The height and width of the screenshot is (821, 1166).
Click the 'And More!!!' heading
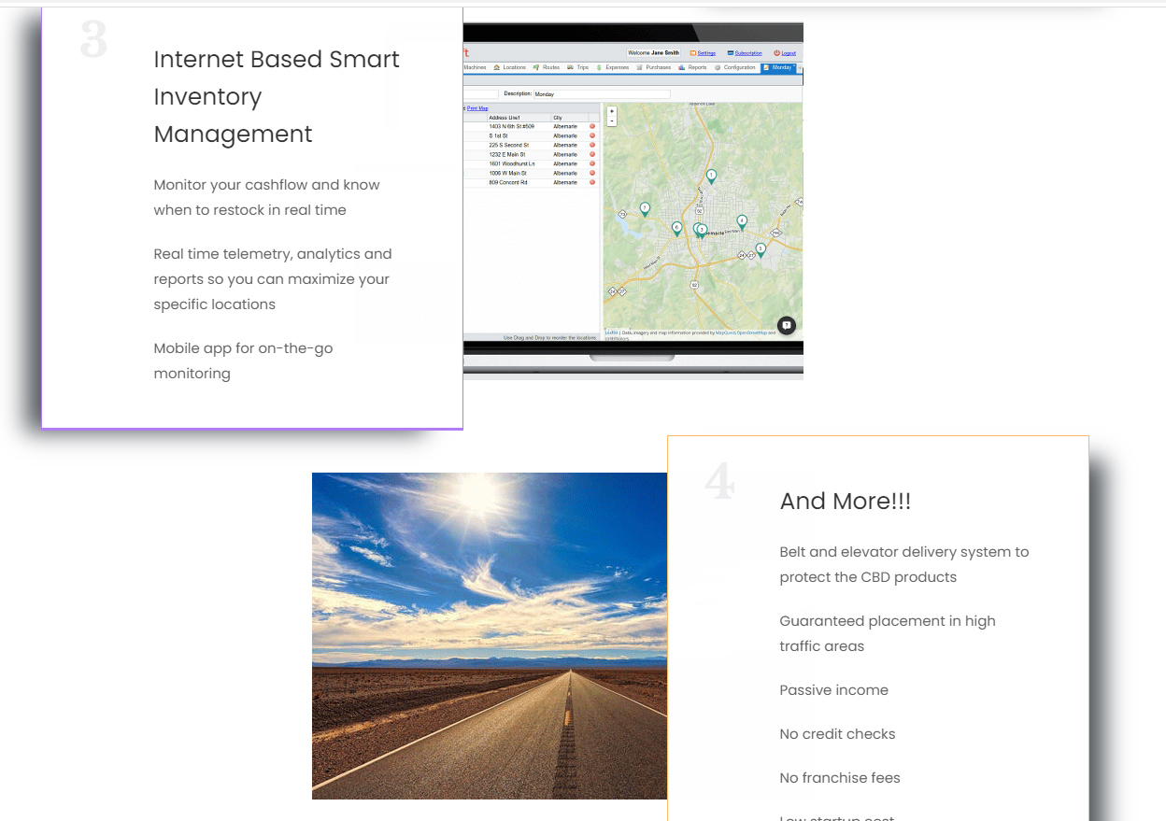pos(846,501)
